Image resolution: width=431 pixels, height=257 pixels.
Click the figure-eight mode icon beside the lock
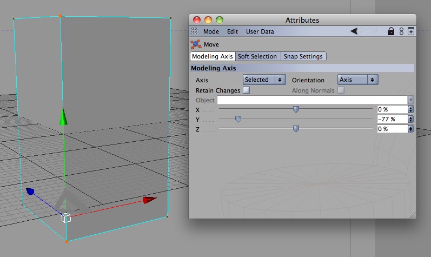(402, 31)
